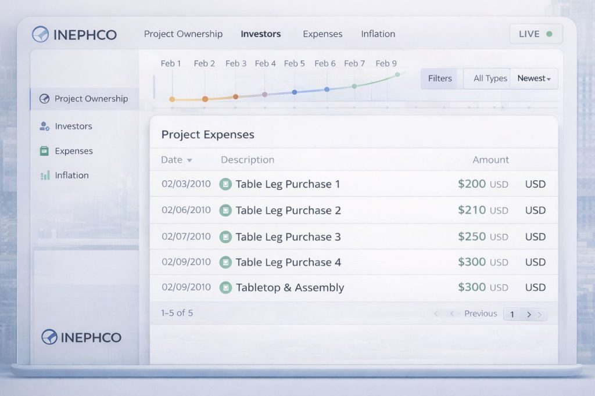The width and height of the screenshot is (595, 396).
Task: Click the page 1 pagination button
Action: coord(512,314)
